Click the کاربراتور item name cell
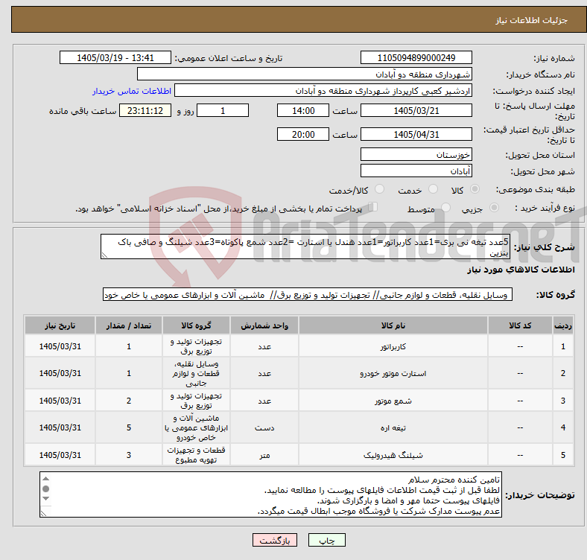 pos(393,346)
